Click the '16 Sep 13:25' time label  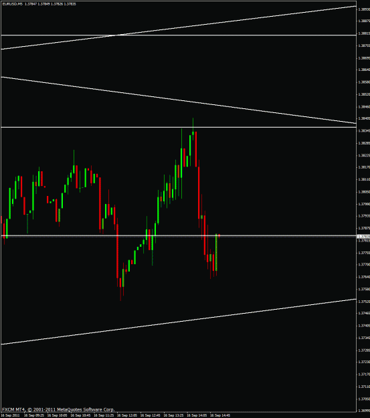pos(173,415)
